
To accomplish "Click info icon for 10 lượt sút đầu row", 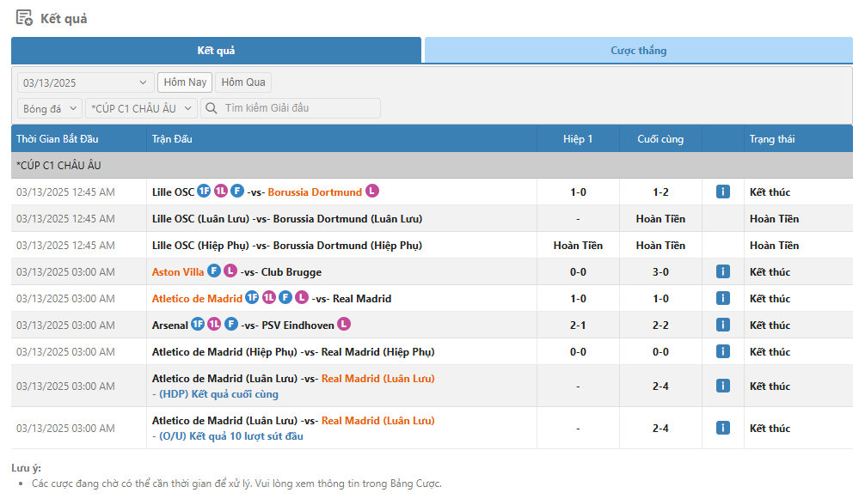I will pyautogui.click(x=722, y=428).
